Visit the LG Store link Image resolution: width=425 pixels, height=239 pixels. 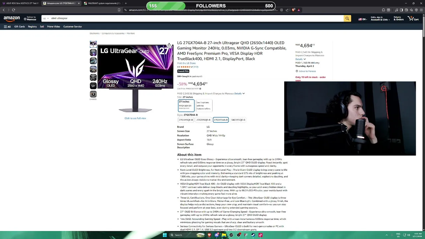point(186,63)
